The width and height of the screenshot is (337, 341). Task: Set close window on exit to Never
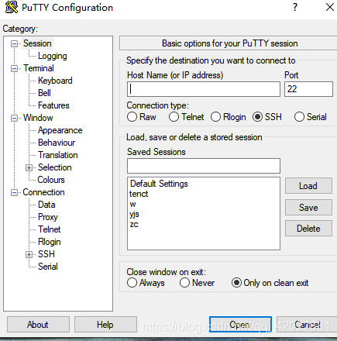(x=184, y=283)
